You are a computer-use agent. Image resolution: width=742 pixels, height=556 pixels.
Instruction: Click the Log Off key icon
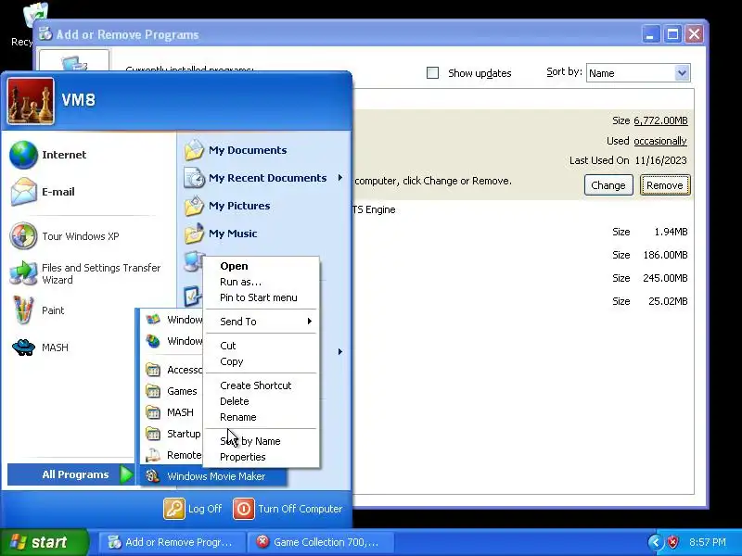point(173,509)
